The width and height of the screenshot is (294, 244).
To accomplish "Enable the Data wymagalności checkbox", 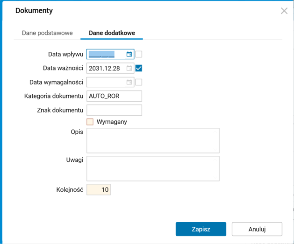I will click(x=139, y=82).
